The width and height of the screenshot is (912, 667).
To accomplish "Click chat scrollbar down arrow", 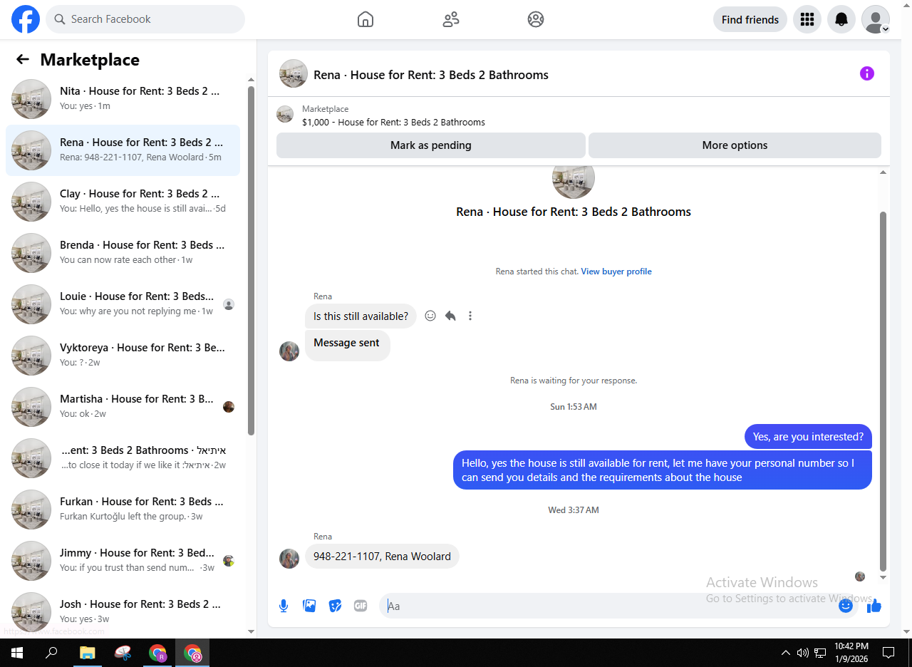I will (x=883, y=577).
